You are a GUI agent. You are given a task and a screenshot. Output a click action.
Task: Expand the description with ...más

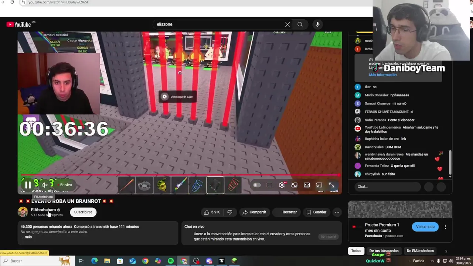[x=27, y=237]
